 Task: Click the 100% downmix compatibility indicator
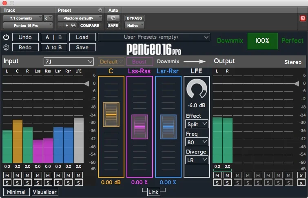[x=262, y=41]
